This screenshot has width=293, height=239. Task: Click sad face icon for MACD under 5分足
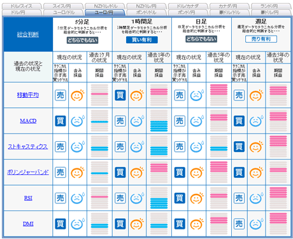[x=78, y=121]
